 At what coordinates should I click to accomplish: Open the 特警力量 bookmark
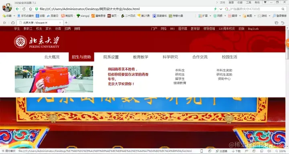[176, 16]
